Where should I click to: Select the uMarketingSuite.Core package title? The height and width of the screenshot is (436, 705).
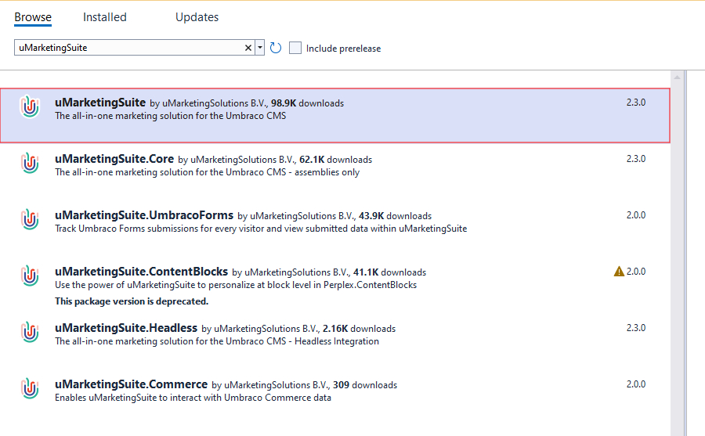tap(114, 159)
